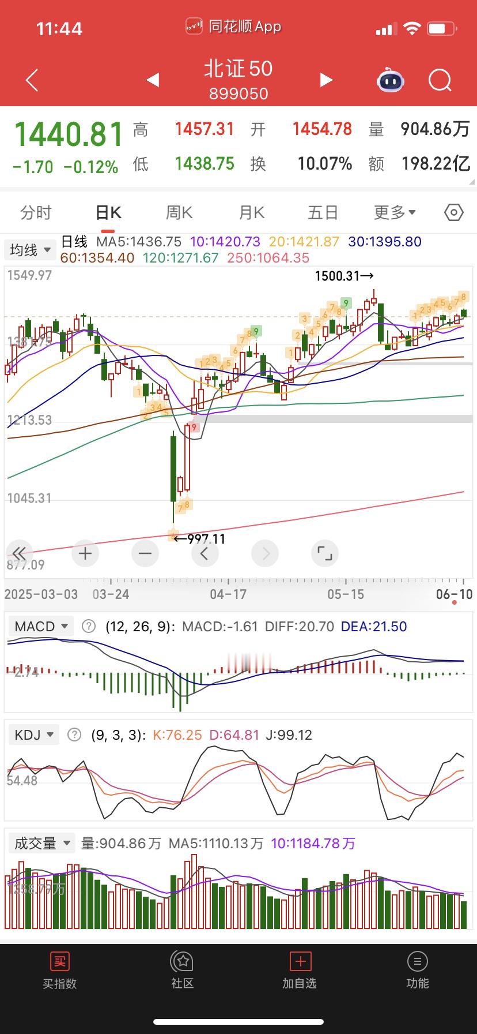The image size is (477, 1034).
Task: Open the 更多 period dropdown
Action: click(395, 213)
